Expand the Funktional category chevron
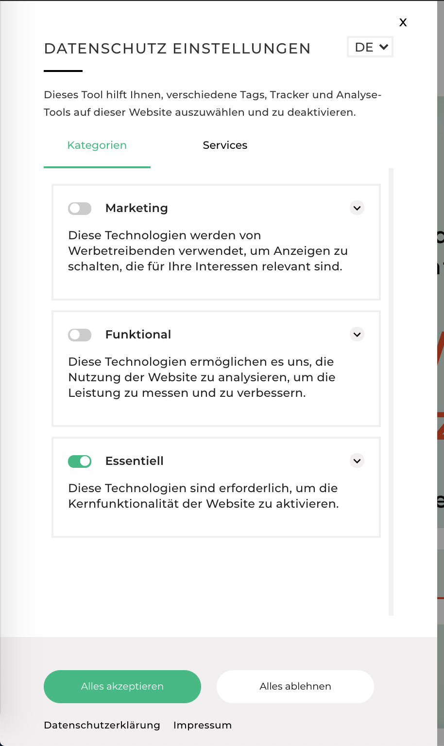The width and height of the screenshot is (444, 746). tap(357, 335)
